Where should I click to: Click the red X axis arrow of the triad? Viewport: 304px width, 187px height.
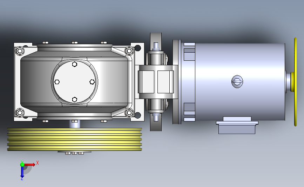coord(29,165)
